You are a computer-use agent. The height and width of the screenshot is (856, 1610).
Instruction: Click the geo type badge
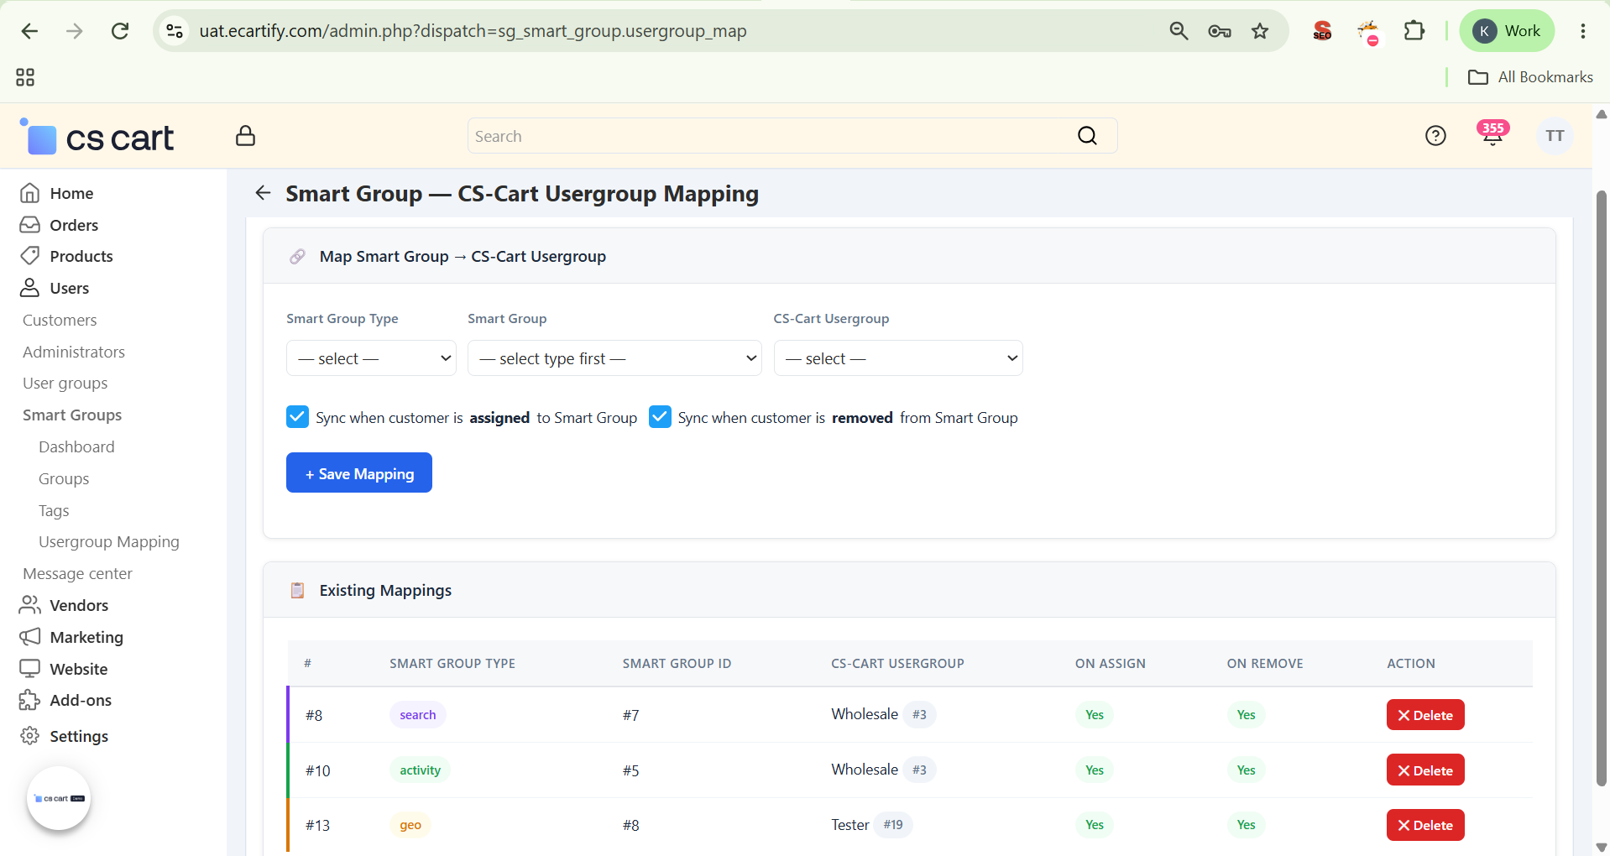click(410, 825)
